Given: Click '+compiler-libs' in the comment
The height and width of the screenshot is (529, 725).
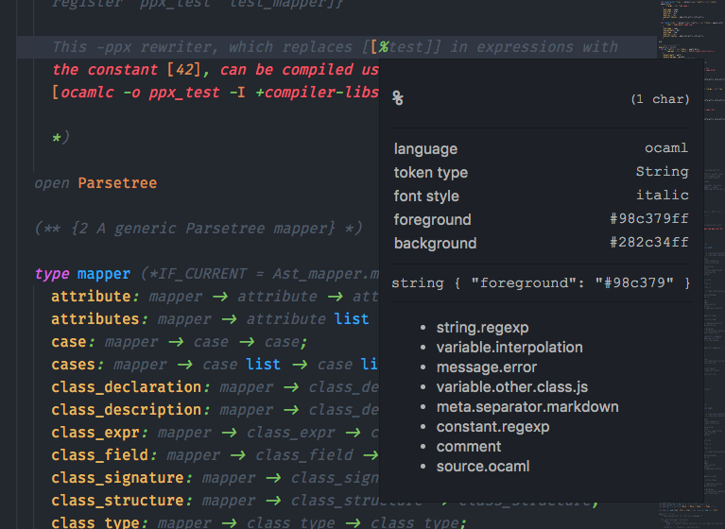Looking at the screenshot, I should (317, 93).
